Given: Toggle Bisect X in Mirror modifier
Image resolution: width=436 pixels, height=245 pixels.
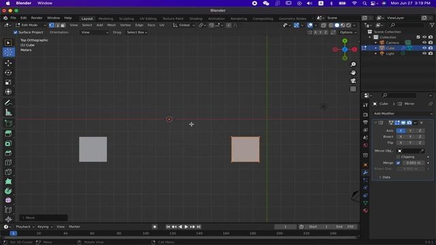Looking at the screenshot, I should tap(401, 137).
